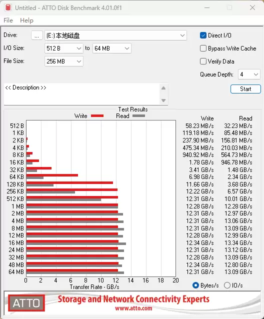Screen dimensions: 264x319
Task: Click the 12.80 GB/s read value
Action: pyautogui.click(x=238, y=264)
